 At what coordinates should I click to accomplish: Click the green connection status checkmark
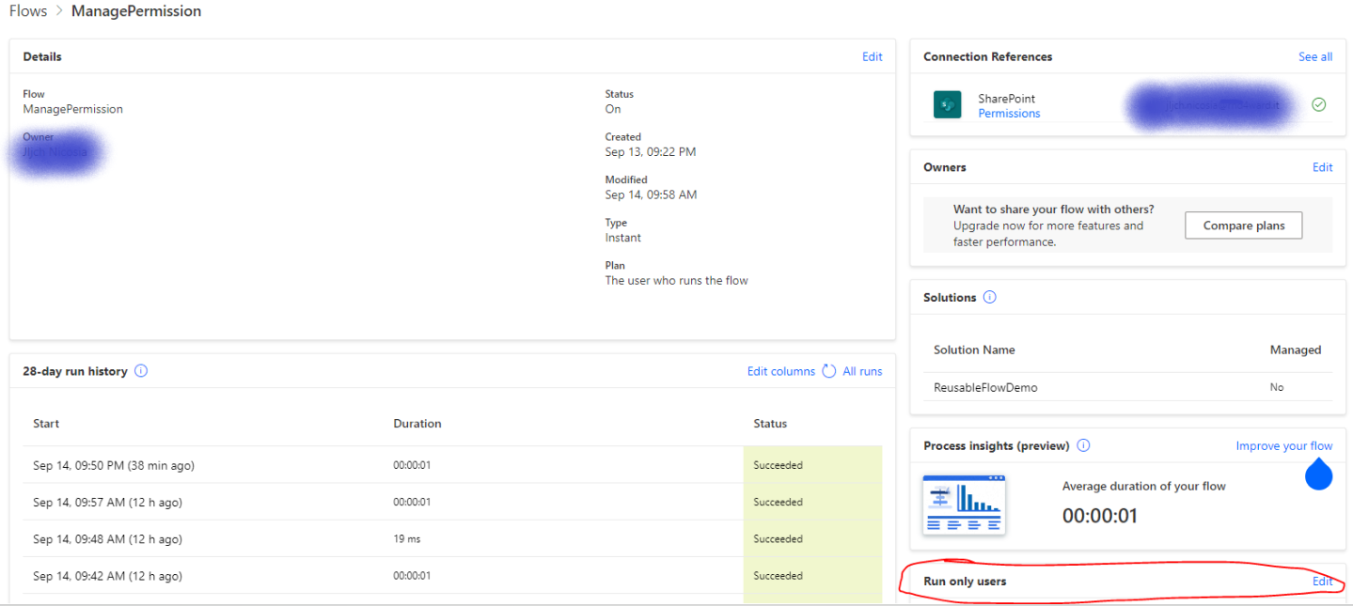(1318, 104)
